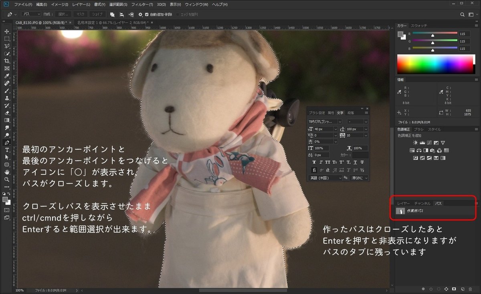
Task: Choose the Hand tool
Action: [7, 172]
